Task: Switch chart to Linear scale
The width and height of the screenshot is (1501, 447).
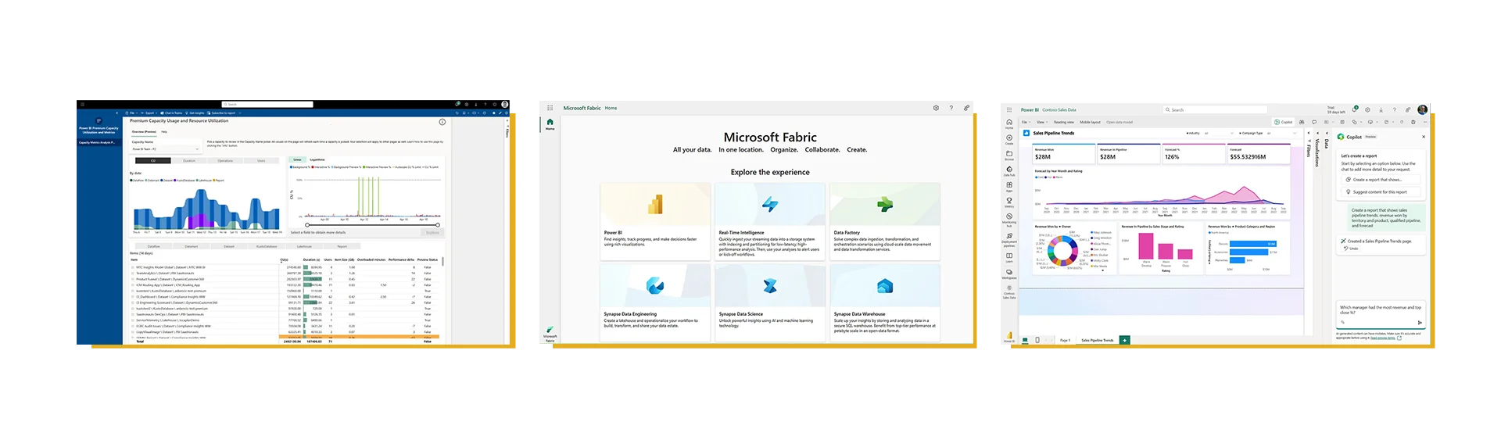Action: pos(297,159)
